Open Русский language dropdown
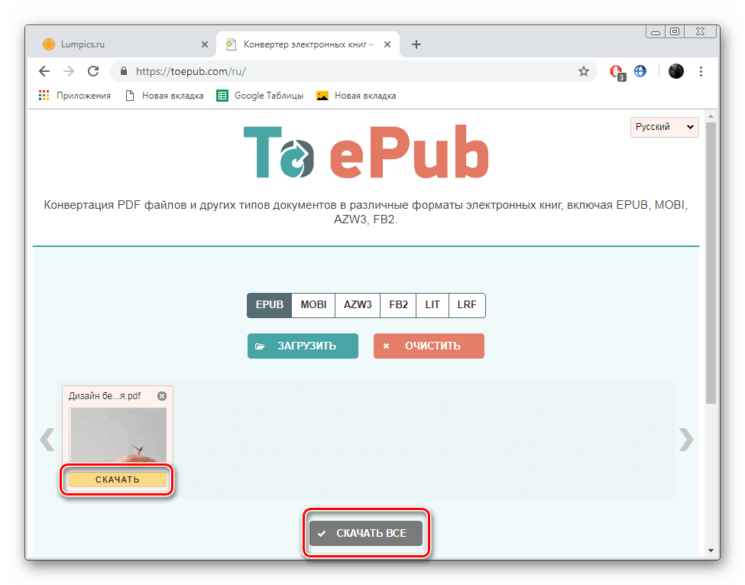745x585 pixels. tap(664, 127)
